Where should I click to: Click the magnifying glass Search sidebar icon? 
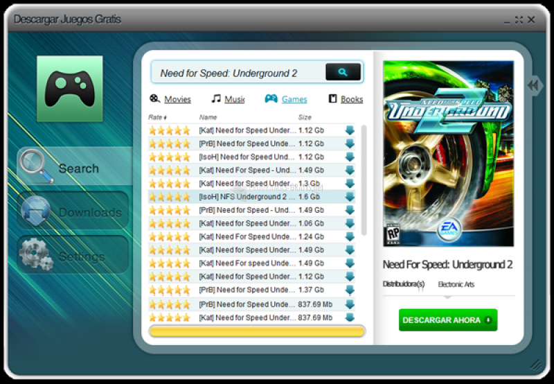point(35,166)
